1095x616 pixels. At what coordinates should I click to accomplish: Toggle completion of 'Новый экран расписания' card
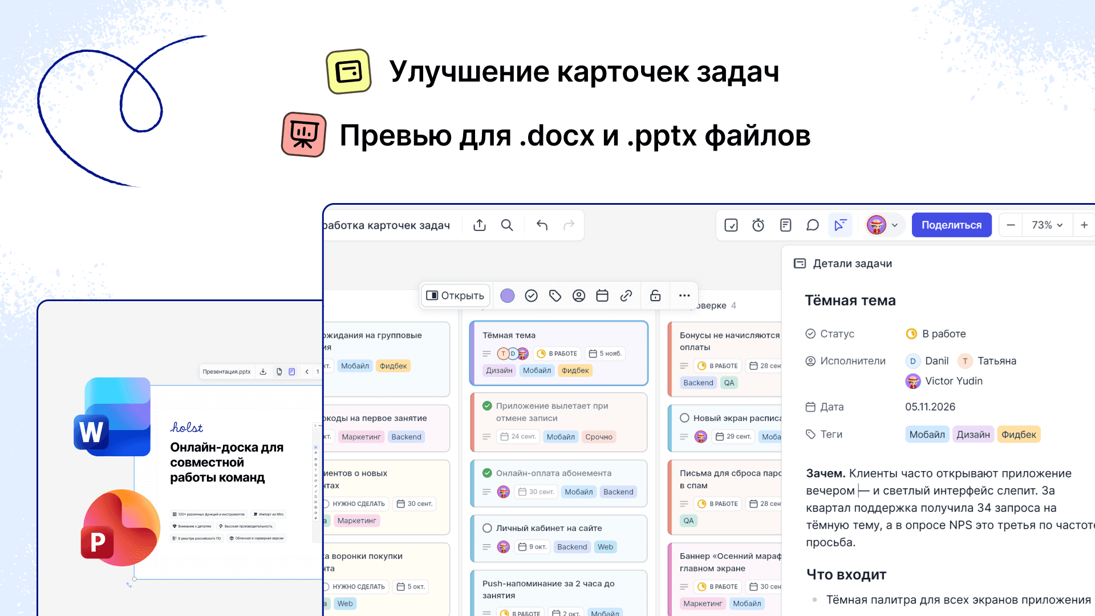(x=684, y=418)
